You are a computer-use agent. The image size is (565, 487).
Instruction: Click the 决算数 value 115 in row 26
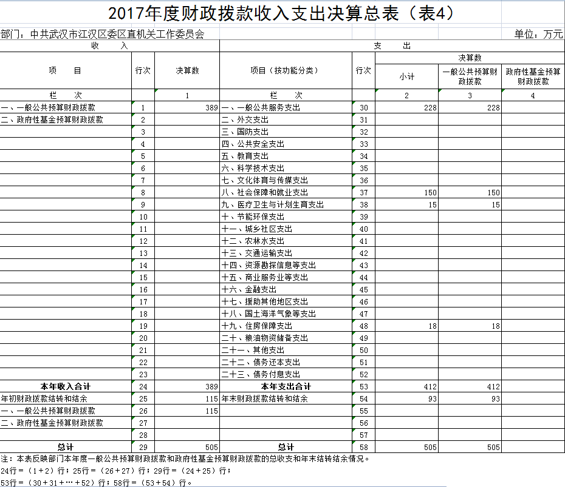pyautogui.click(x=187, y=411)
